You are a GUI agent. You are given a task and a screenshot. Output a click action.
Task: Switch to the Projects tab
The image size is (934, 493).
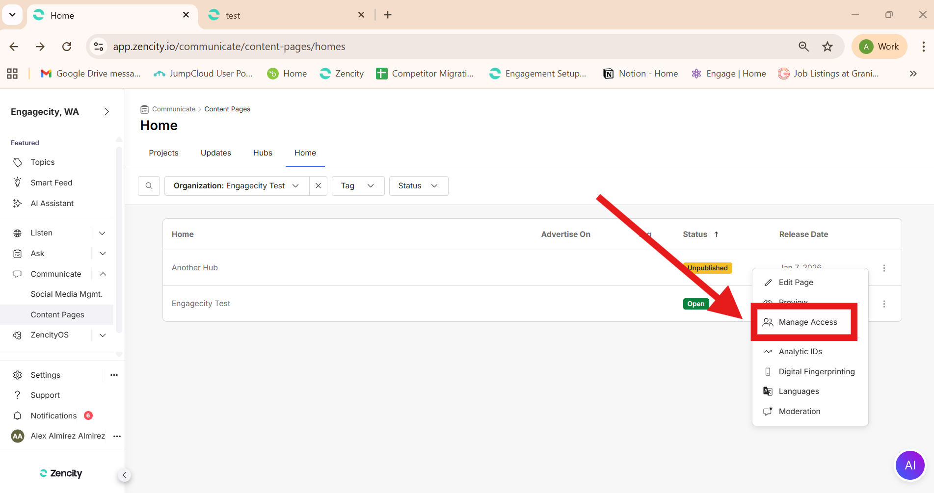click(x=163, y=153)
